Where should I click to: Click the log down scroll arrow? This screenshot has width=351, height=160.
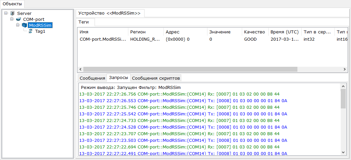pos(343,152)
